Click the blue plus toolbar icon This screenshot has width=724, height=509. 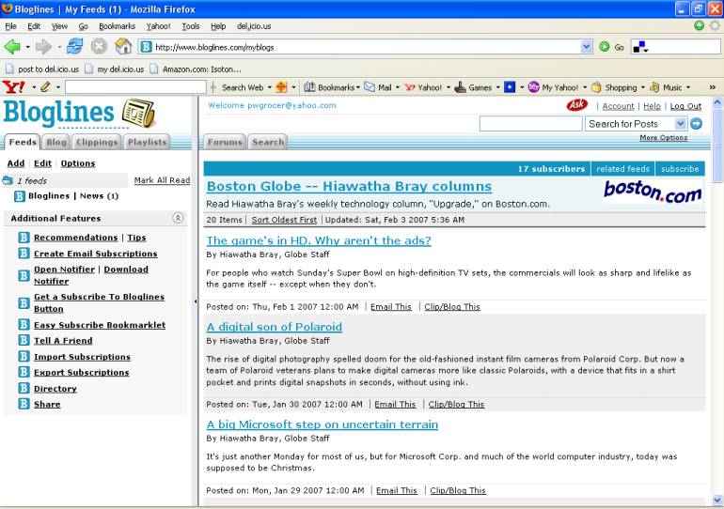(x=510, y=86)
